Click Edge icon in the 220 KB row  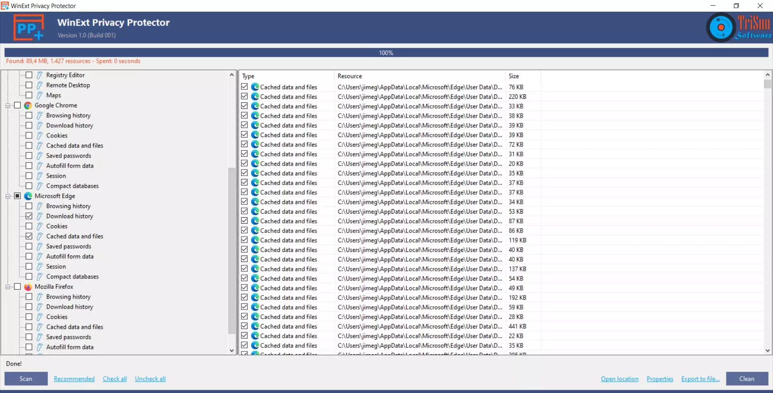pyautogui.click(x=255, y=96)
